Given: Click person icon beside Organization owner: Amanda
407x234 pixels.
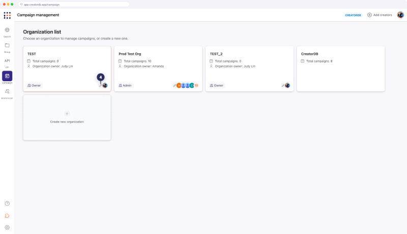Looking at the screenshot, I should [120, 66].
